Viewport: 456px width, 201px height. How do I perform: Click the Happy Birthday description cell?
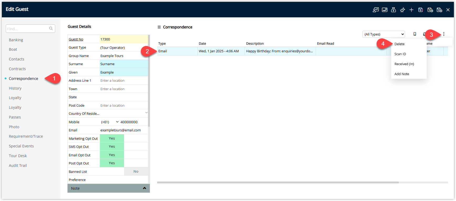[x=280, y=51]
